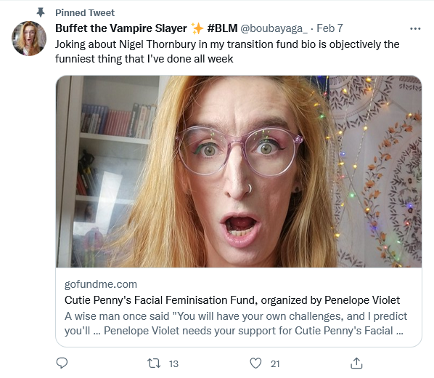Click the reply speech bubble icon
Image resolution: width=434 pixels, height=378 pixels.
pos(62,363)
